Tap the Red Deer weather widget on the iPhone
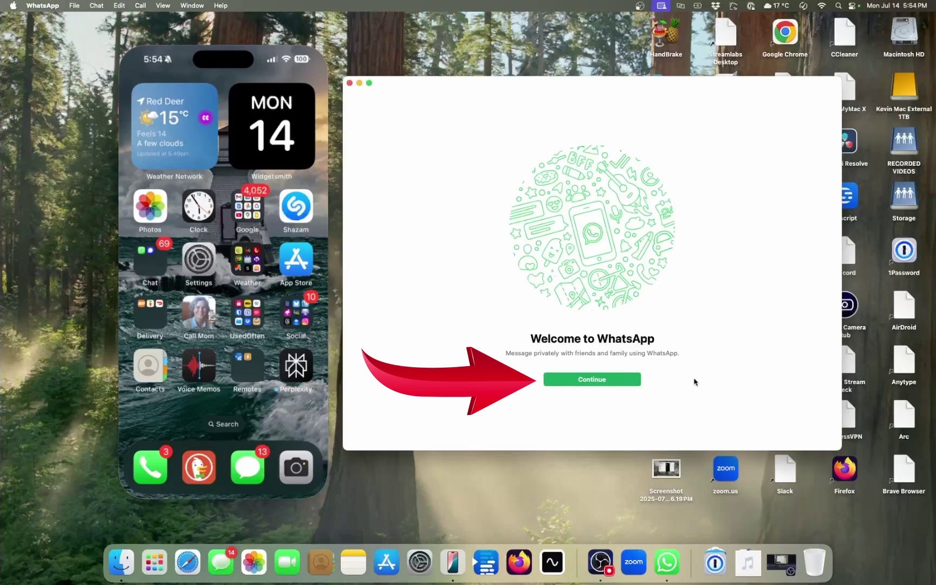Image resolution: width=936 pixels, height=585 pixels. click(174, 126)
